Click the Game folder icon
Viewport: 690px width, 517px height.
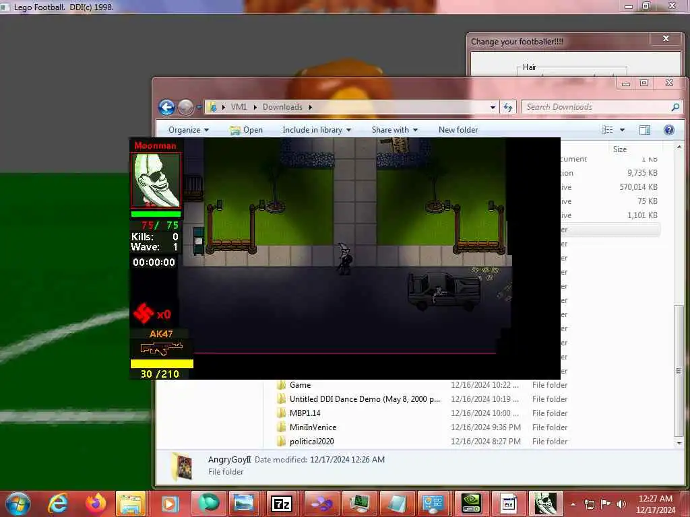[x=281, y=385]
